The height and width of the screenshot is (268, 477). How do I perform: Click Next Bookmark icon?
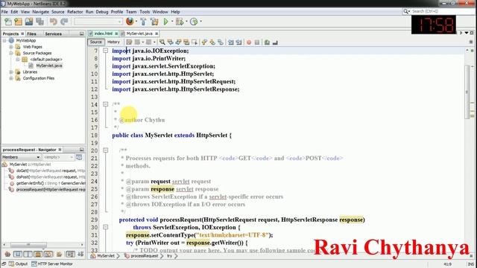pos(212,42)
